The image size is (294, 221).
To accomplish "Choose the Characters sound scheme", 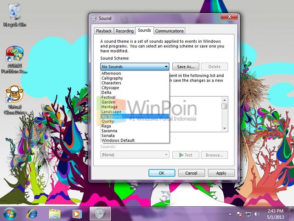I will 135,83.
